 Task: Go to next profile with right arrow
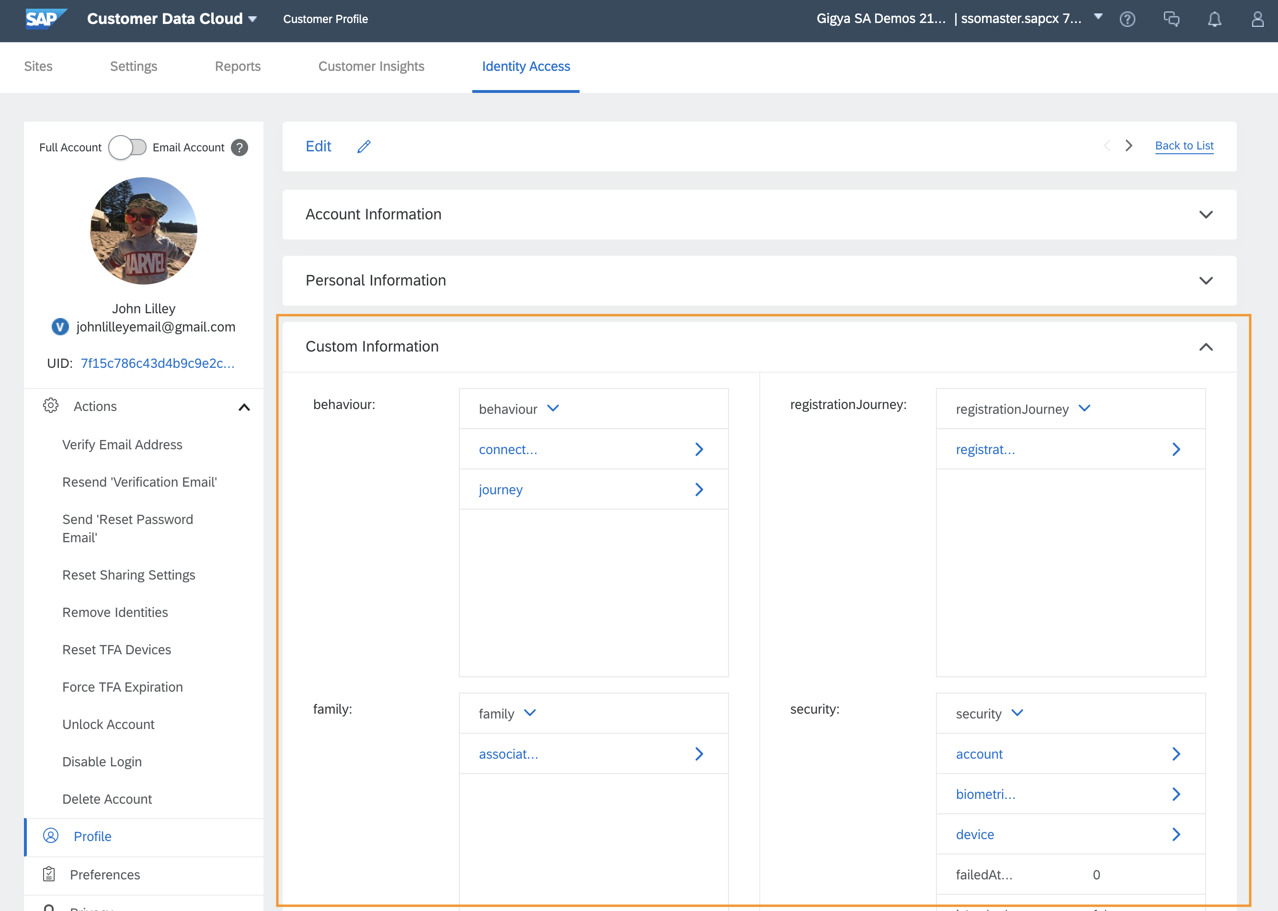coord(1128,146)
